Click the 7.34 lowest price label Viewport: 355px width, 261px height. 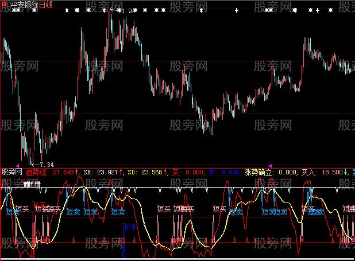click(46, 165)
